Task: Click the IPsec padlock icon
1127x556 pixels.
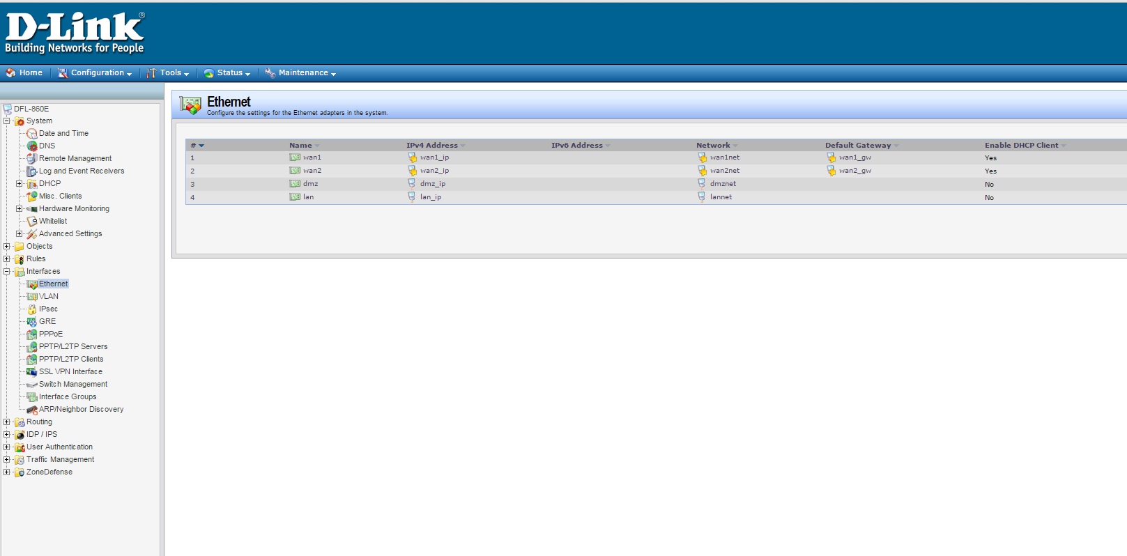Action: coord(32,309)
